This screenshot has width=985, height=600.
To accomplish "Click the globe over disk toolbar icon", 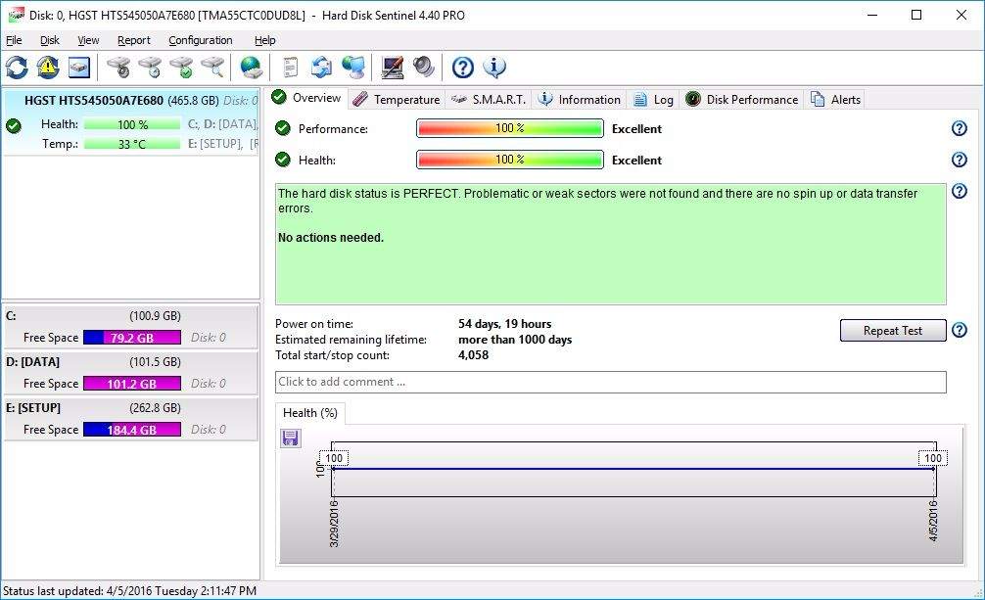I will pyautogui.click(x=252, y=68).
